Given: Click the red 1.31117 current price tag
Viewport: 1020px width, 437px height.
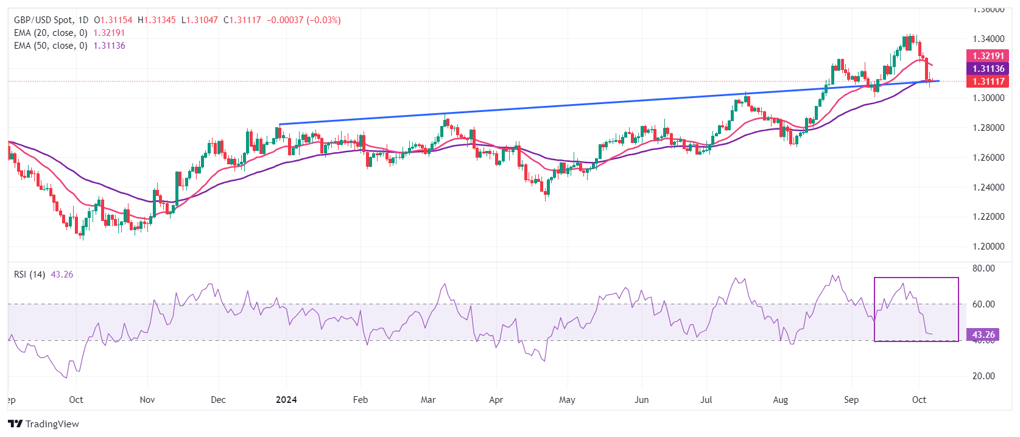Looking at the screenshot, I should coord(988,82).
